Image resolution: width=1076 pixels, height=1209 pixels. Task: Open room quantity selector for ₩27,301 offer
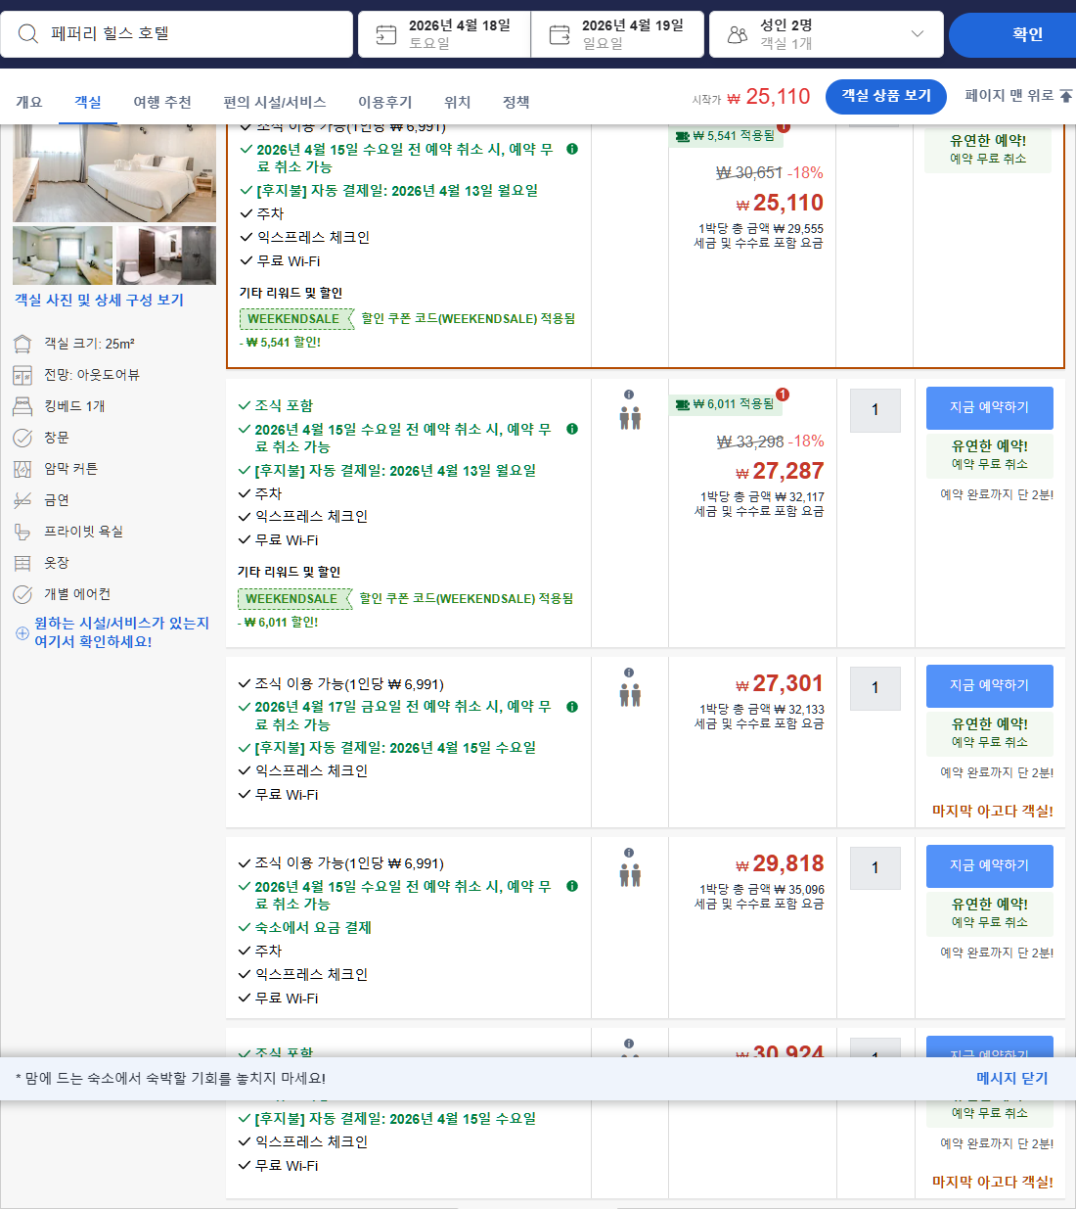(875, 688)
